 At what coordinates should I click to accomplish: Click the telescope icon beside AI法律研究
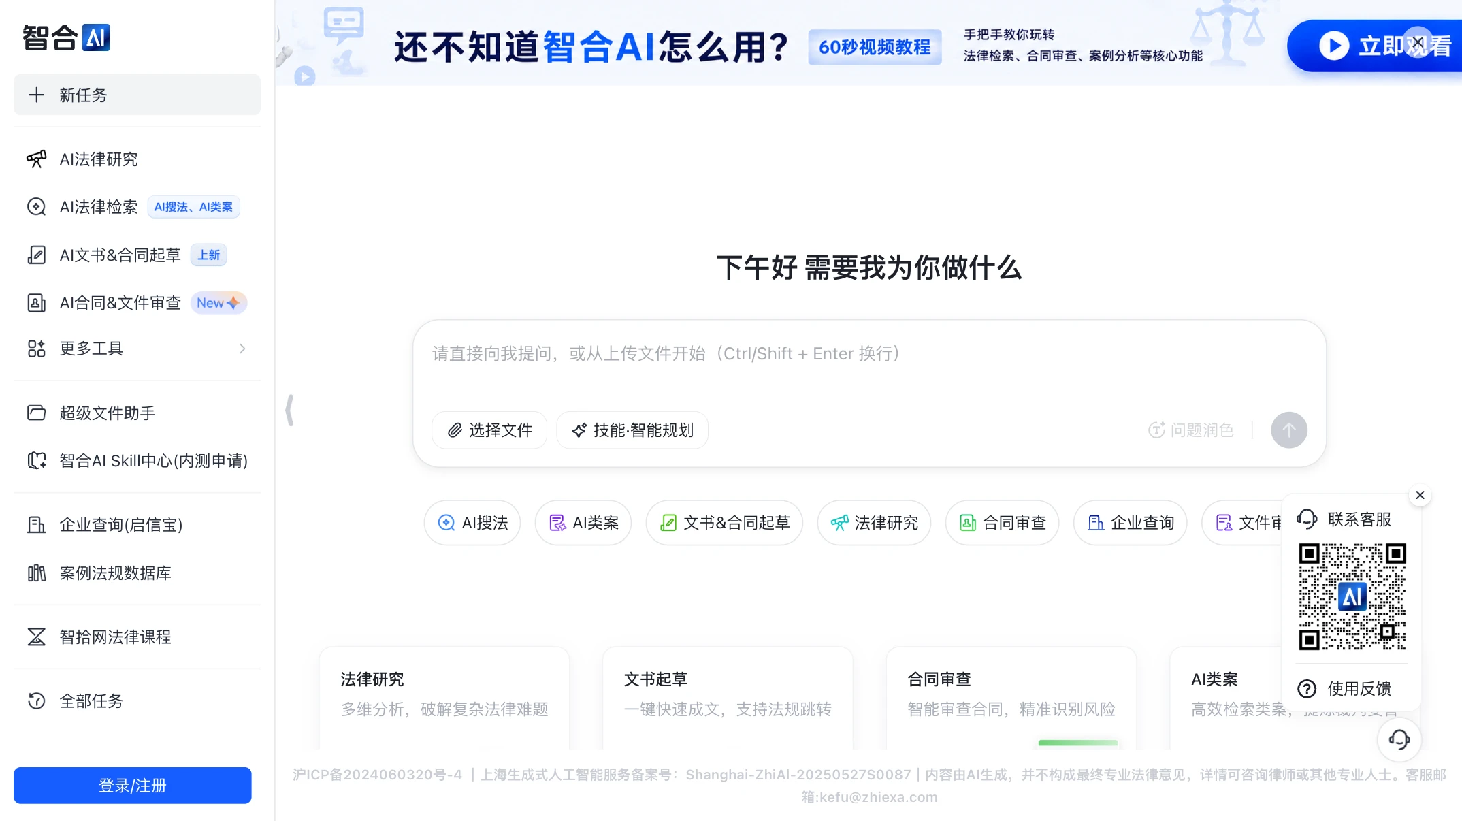coord(36,159)
